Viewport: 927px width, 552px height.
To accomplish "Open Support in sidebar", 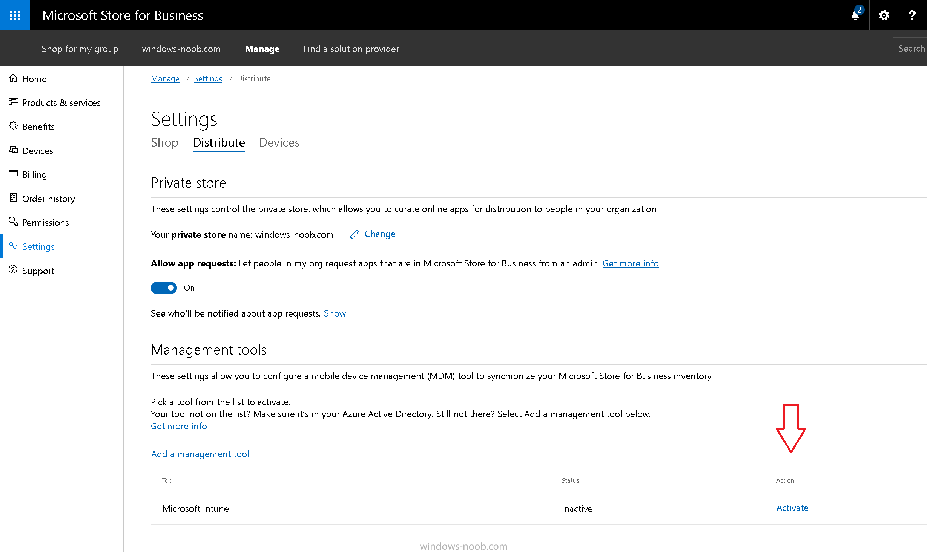I will [38, 271].
